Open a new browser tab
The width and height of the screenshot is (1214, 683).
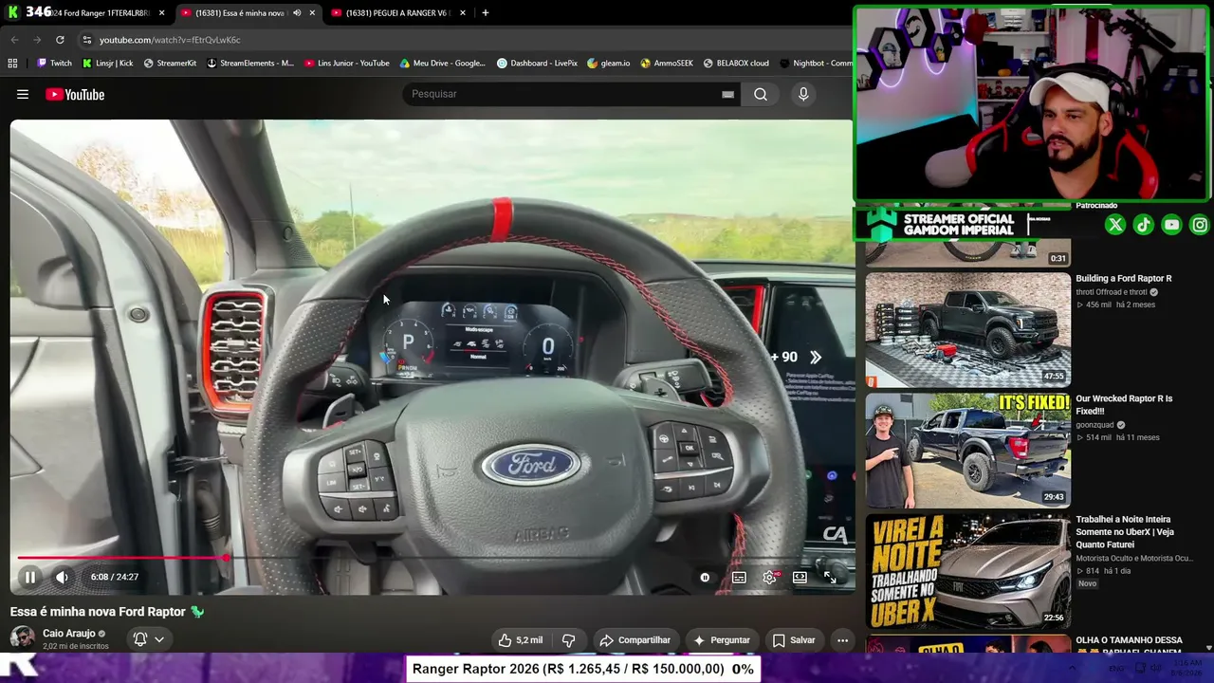pos(486,13)
